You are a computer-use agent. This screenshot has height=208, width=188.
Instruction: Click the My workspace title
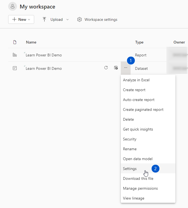click(x=37, y=7)
